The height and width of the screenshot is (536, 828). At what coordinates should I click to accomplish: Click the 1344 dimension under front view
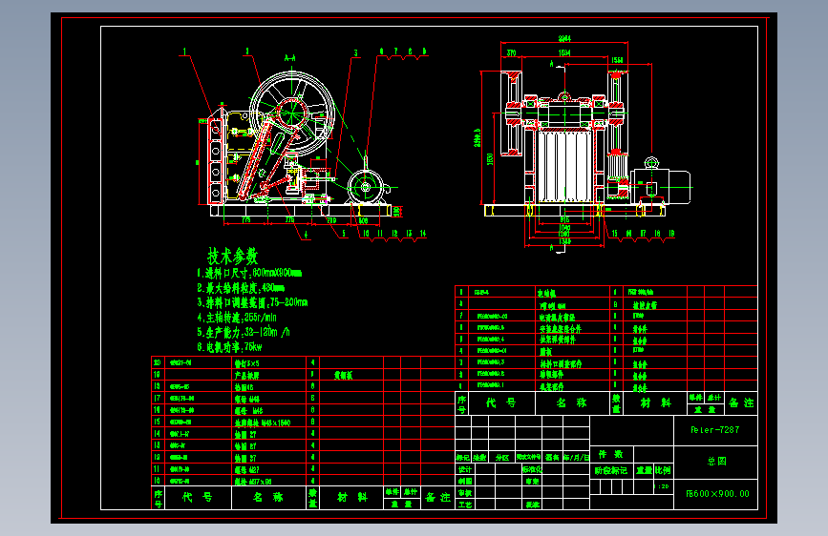point(564,241)
